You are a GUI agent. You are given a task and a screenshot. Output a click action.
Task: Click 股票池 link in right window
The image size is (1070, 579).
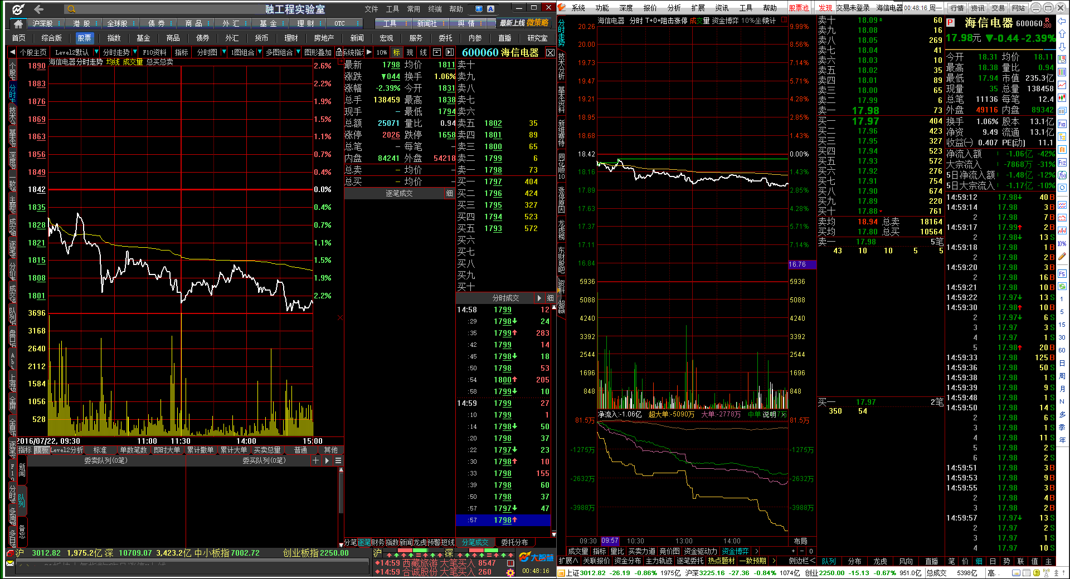click(x=799, y=8)
